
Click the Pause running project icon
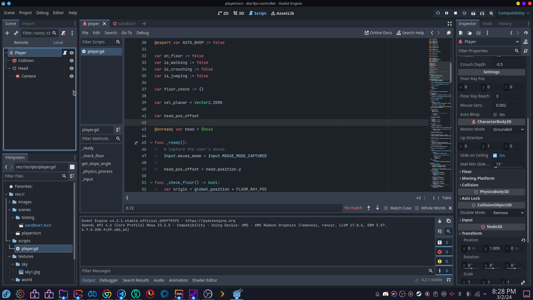tap(447, 13)
